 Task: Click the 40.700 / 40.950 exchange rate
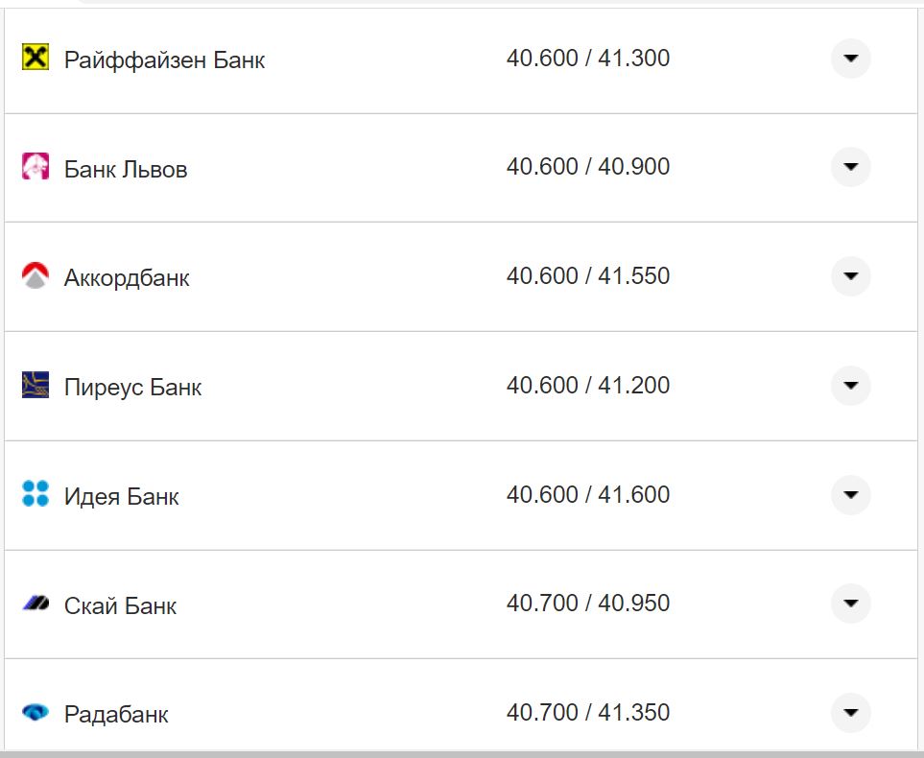coord(588,604)
